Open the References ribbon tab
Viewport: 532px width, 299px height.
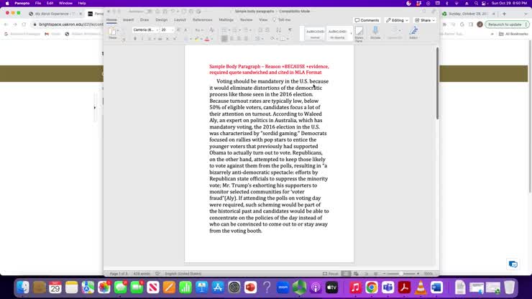coord(202,20)
